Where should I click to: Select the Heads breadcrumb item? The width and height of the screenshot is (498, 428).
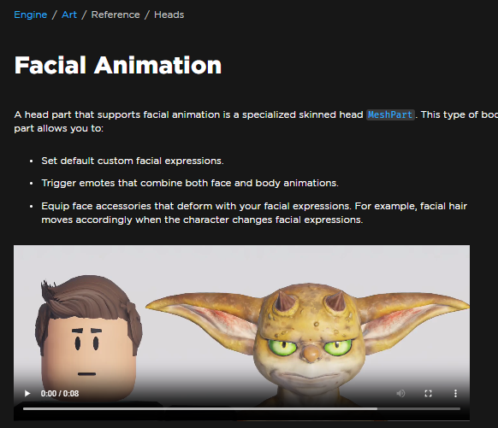169,15
